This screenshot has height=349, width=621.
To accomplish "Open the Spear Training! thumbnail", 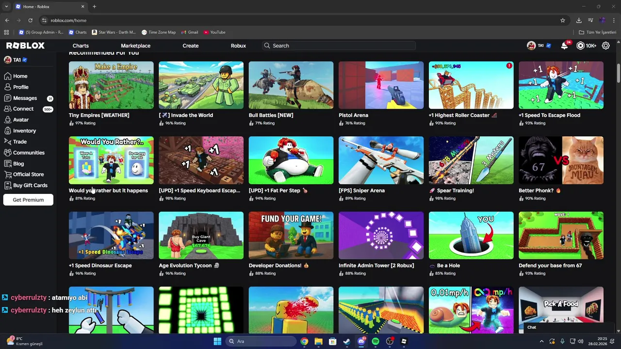I will pyautogui.click(x=471, y=160).
